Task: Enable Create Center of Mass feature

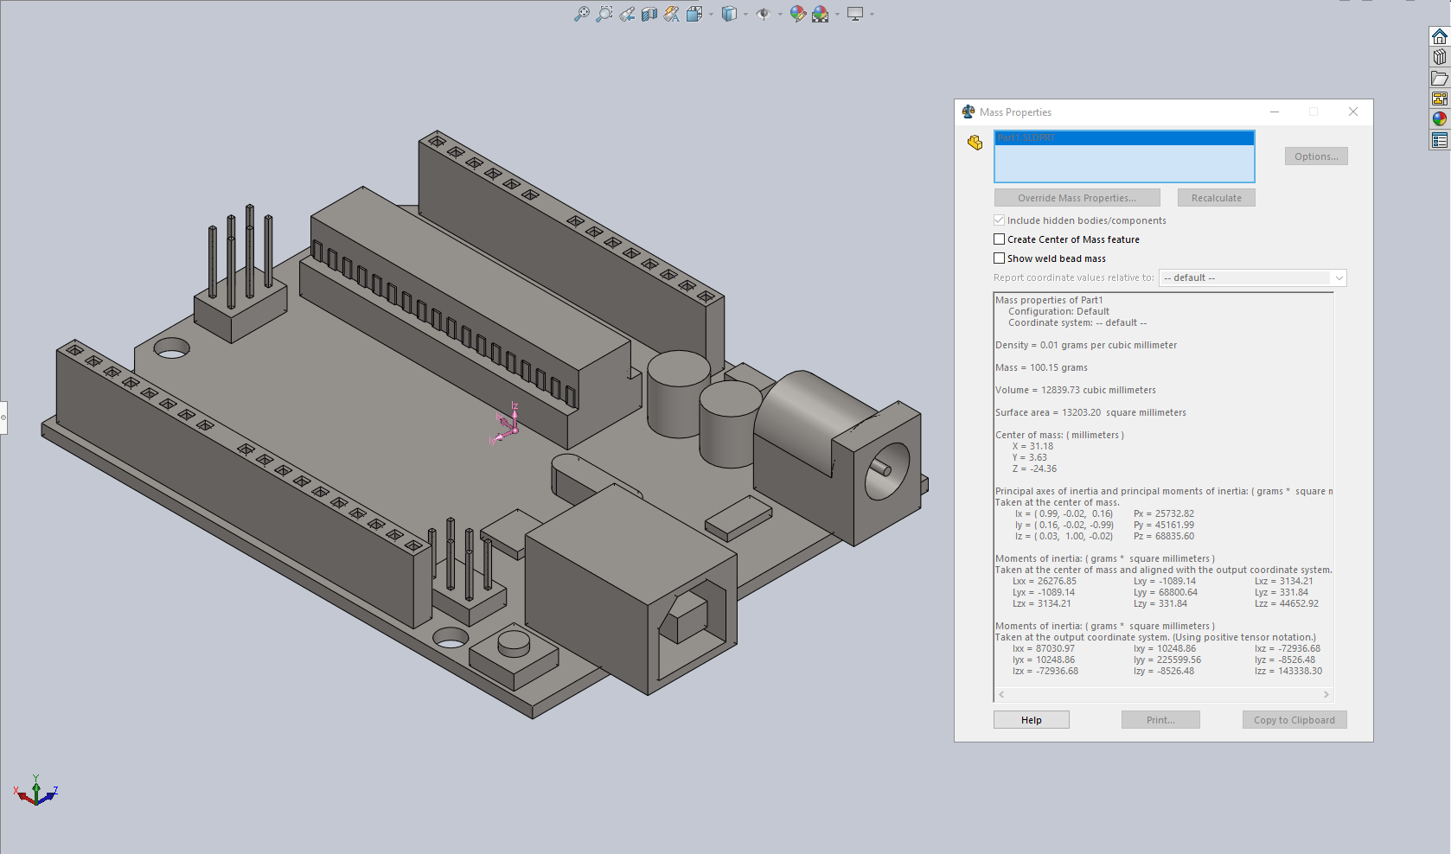Action: pos(1000,239)
